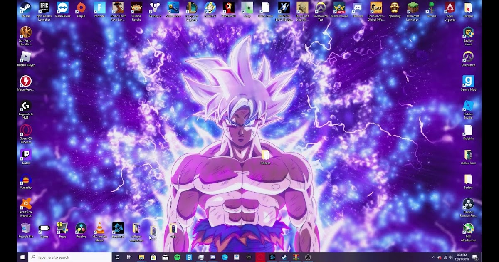Click the Dragon Ball Xenoverse 2 icon
Image resolution: width=499 pixels, height=262 pixels.
[x=284, y=11]
